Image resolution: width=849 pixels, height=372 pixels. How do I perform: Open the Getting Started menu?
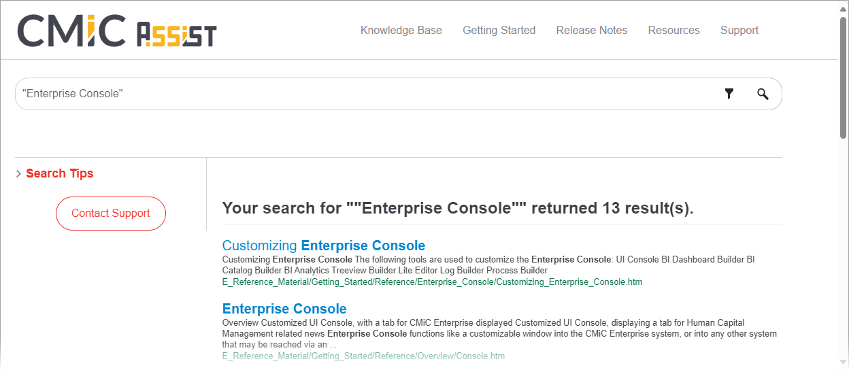point(499,31)
